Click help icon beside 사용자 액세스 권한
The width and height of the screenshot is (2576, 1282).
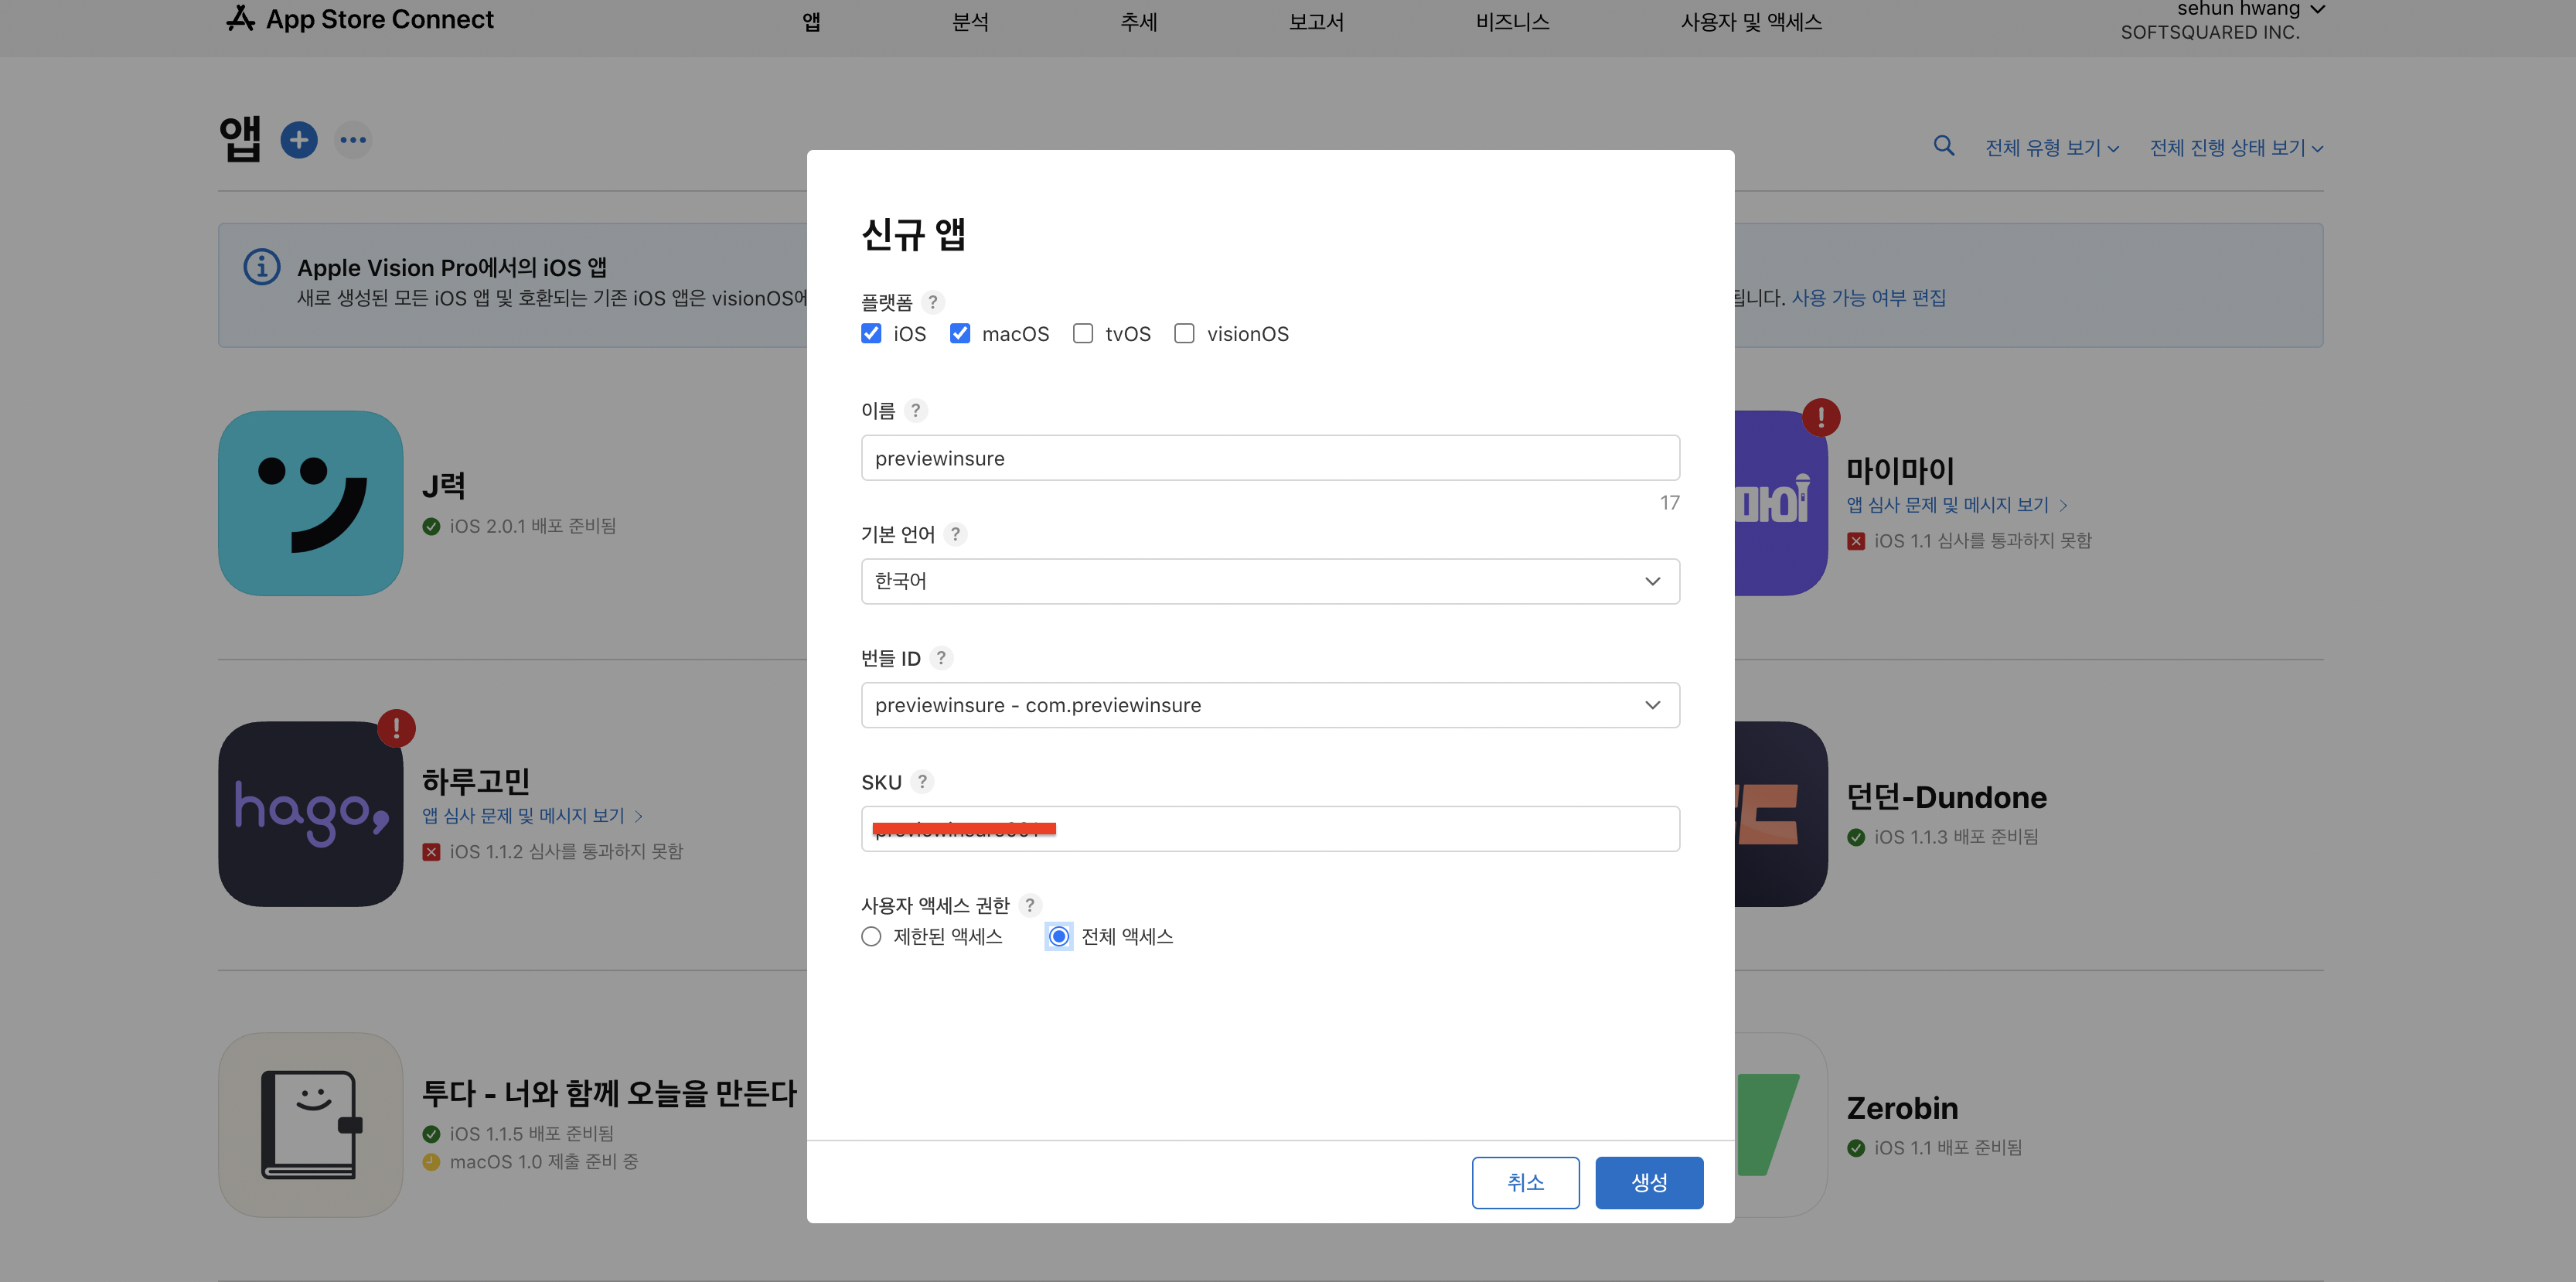[x=1029, y=905]
